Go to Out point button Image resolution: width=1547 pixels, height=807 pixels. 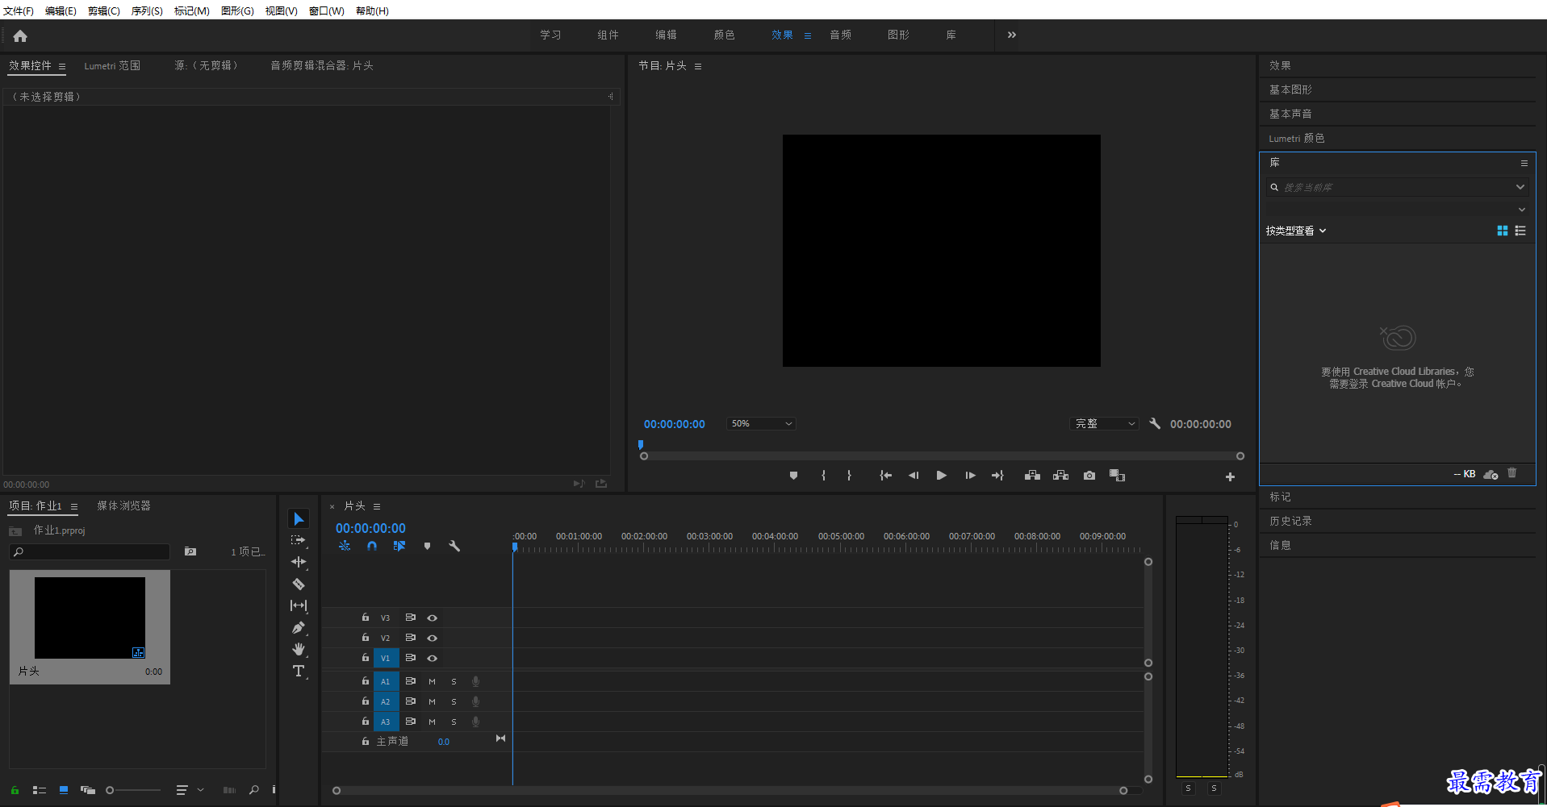[x=998, y=476]
